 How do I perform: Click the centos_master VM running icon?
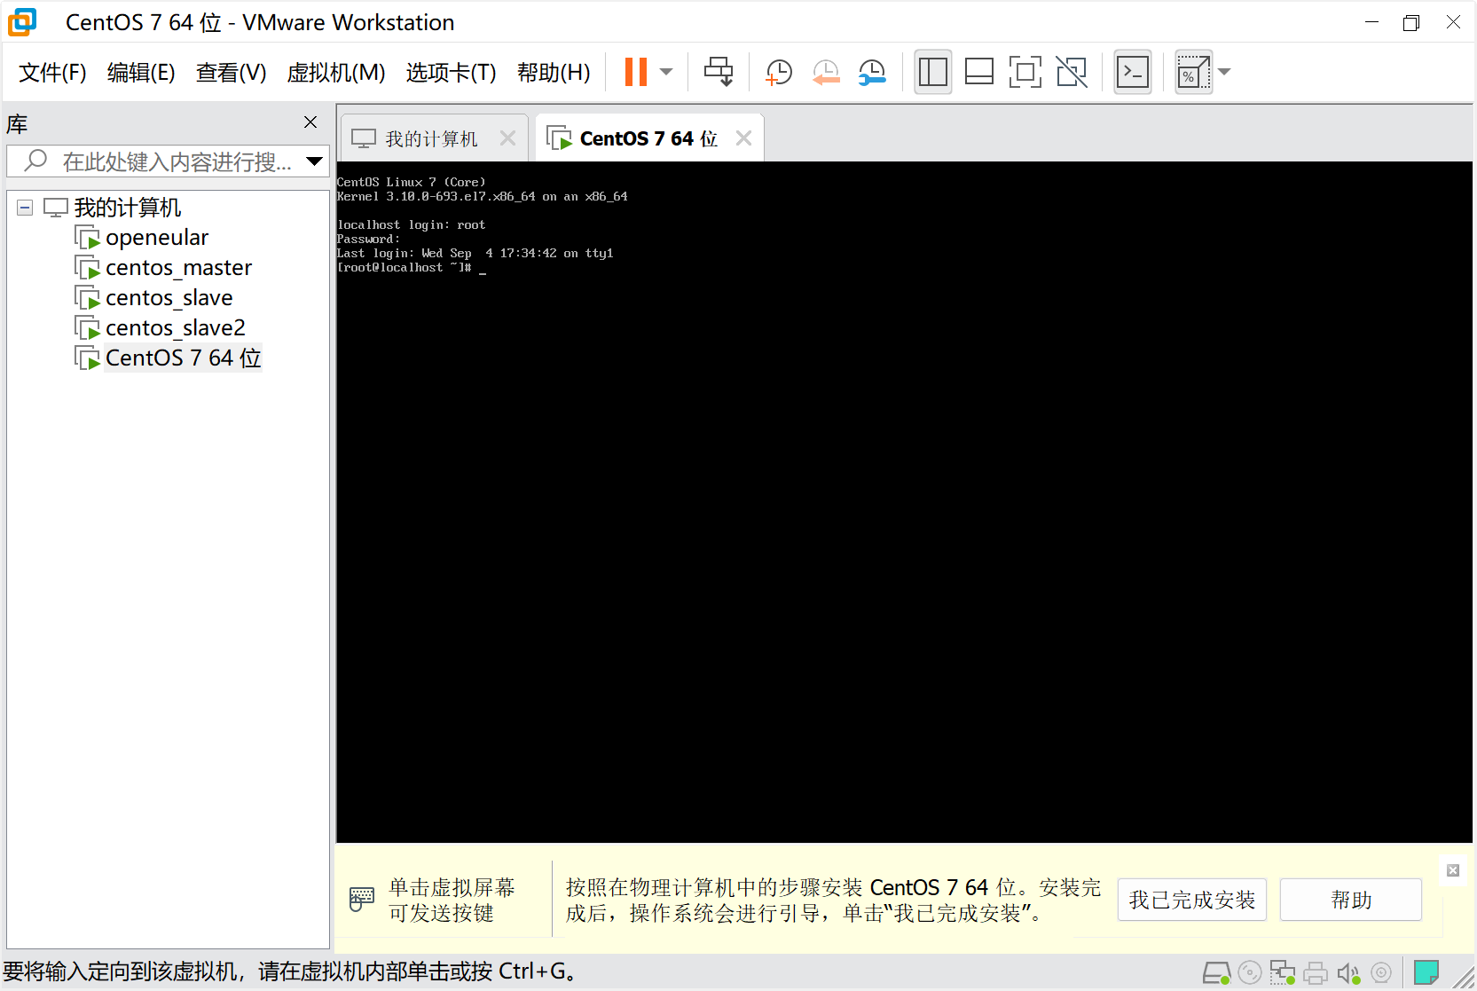pyautogui.click(x=87, y=268)
